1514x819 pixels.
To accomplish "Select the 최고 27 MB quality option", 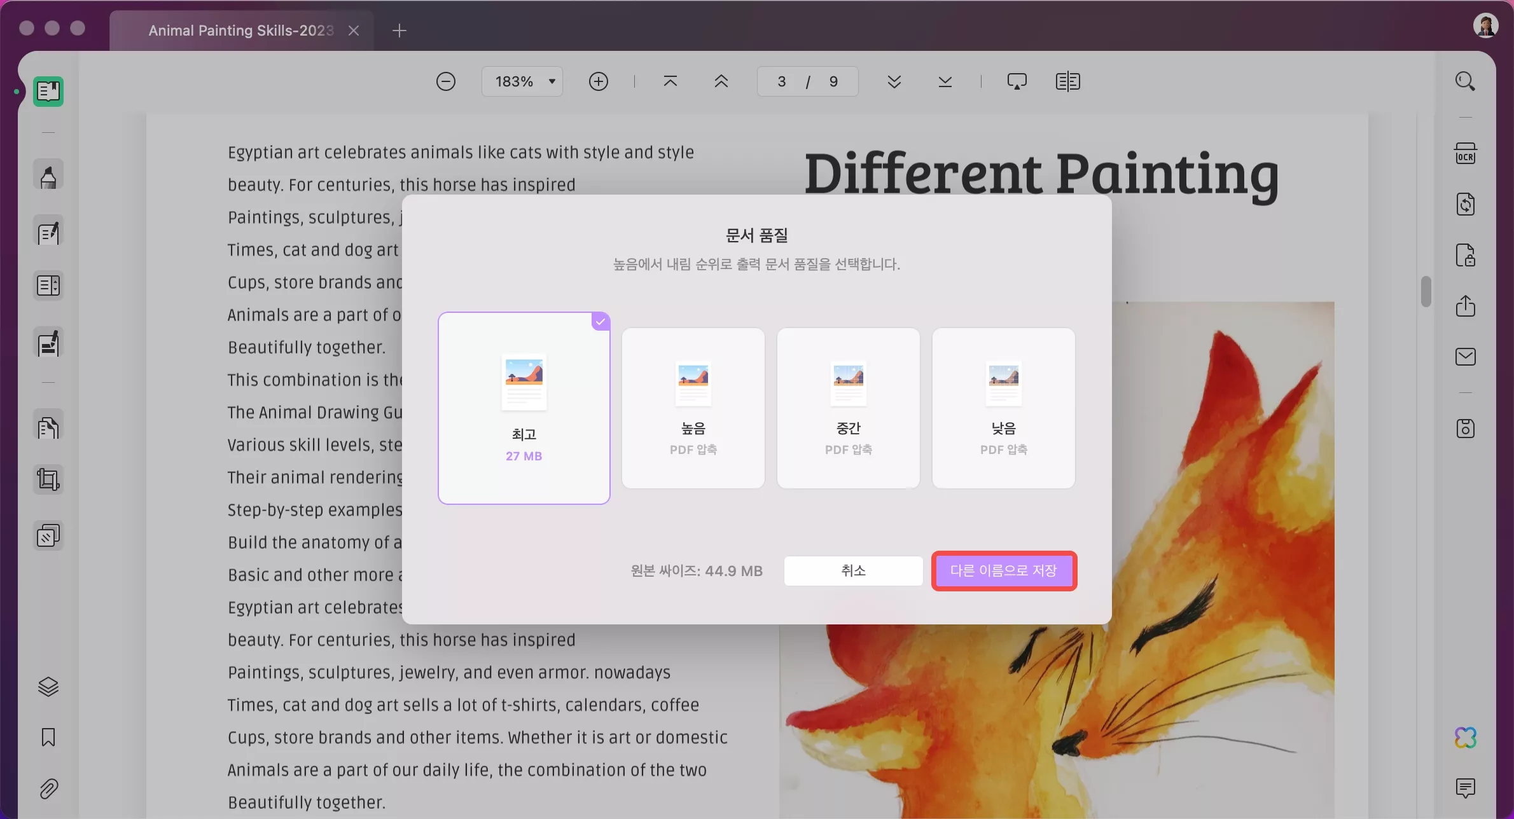I will pos(524,408).
